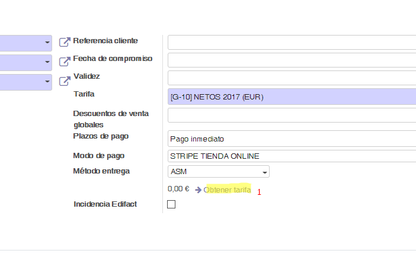This screenshot has height=273, width=416.
Task: Select the Validez input field
Action: coord(292,78)
